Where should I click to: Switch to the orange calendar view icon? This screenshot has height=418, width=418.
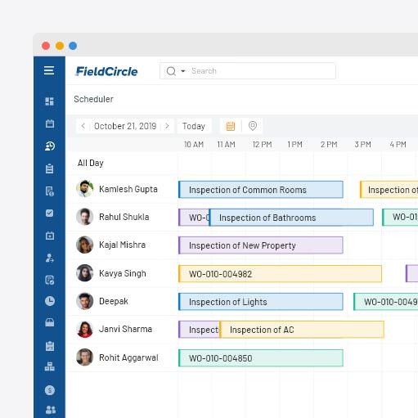231,126
